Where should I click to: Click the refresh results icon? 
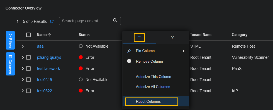[52, 21]
